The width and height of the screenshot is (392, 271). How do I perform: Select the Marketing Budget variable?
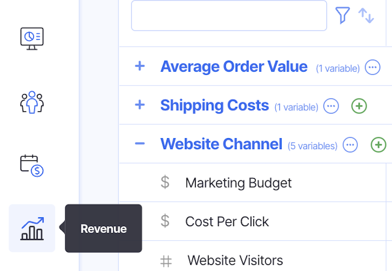click(x=238, y=183)
